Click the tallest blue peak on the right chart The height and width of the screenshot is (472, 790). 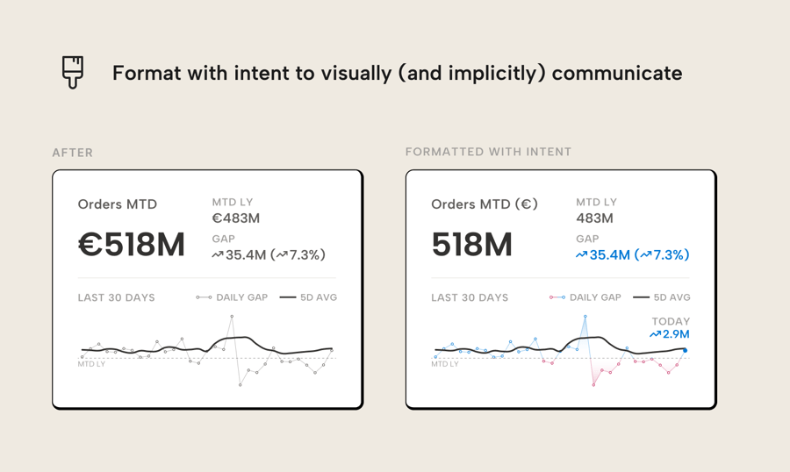pyautogui.click(x=585, y=317)
